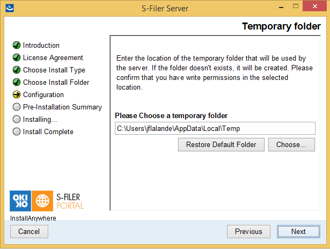Click the orange globe S-Filer Portal logo
The image size is (330, 249).
(42, 201)
